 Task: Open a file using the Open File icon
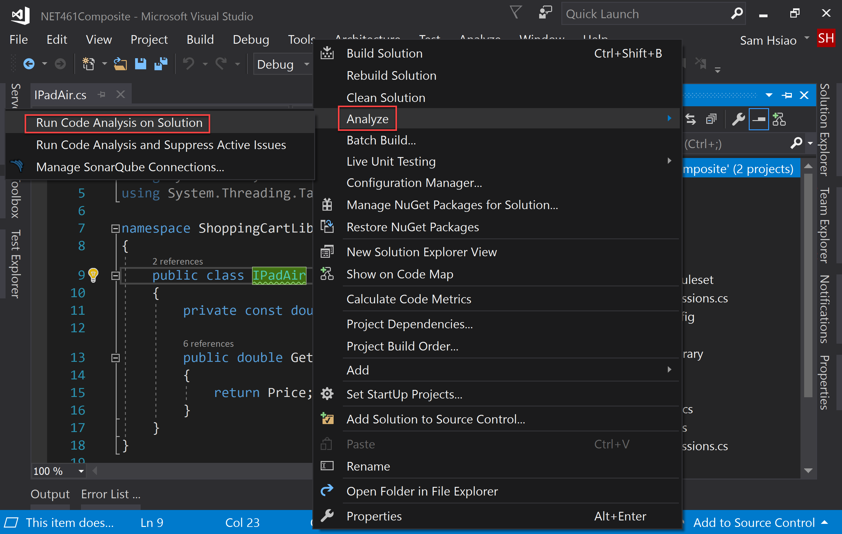(120, 64)
